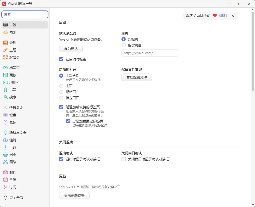Click the 显示全部 gear icon

pos(5,198)
